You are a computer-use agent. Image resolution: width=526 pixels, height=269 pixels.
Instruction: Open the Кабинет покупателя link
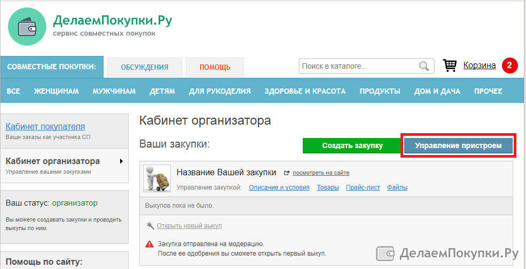point(45,126)
